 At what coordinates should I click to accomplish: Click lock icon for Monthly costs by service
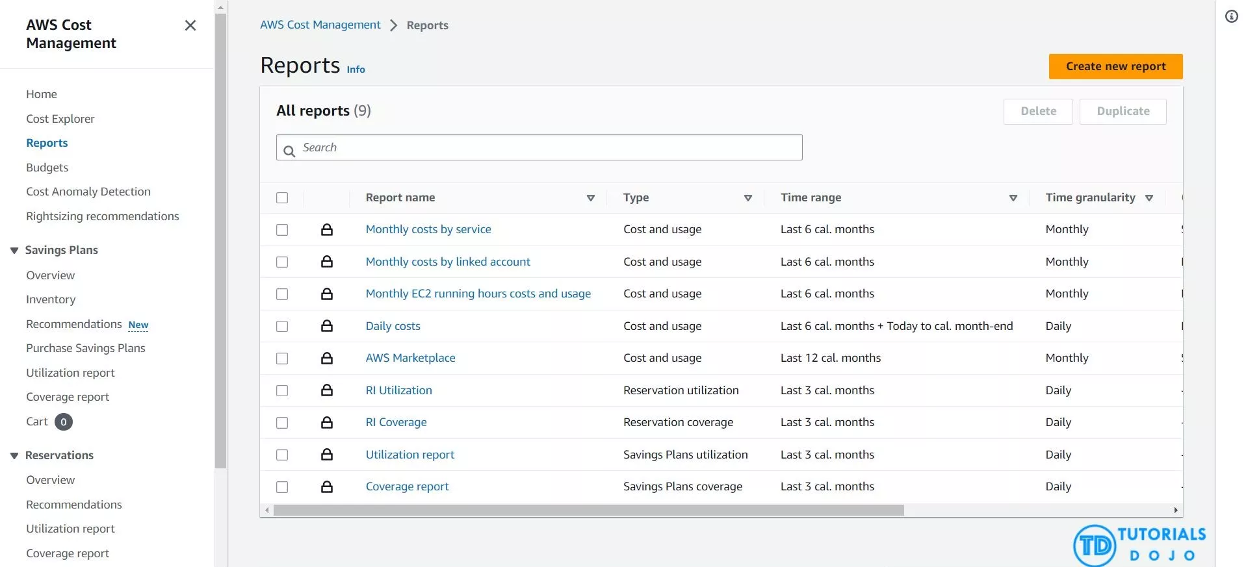click(x=327, y=229)
